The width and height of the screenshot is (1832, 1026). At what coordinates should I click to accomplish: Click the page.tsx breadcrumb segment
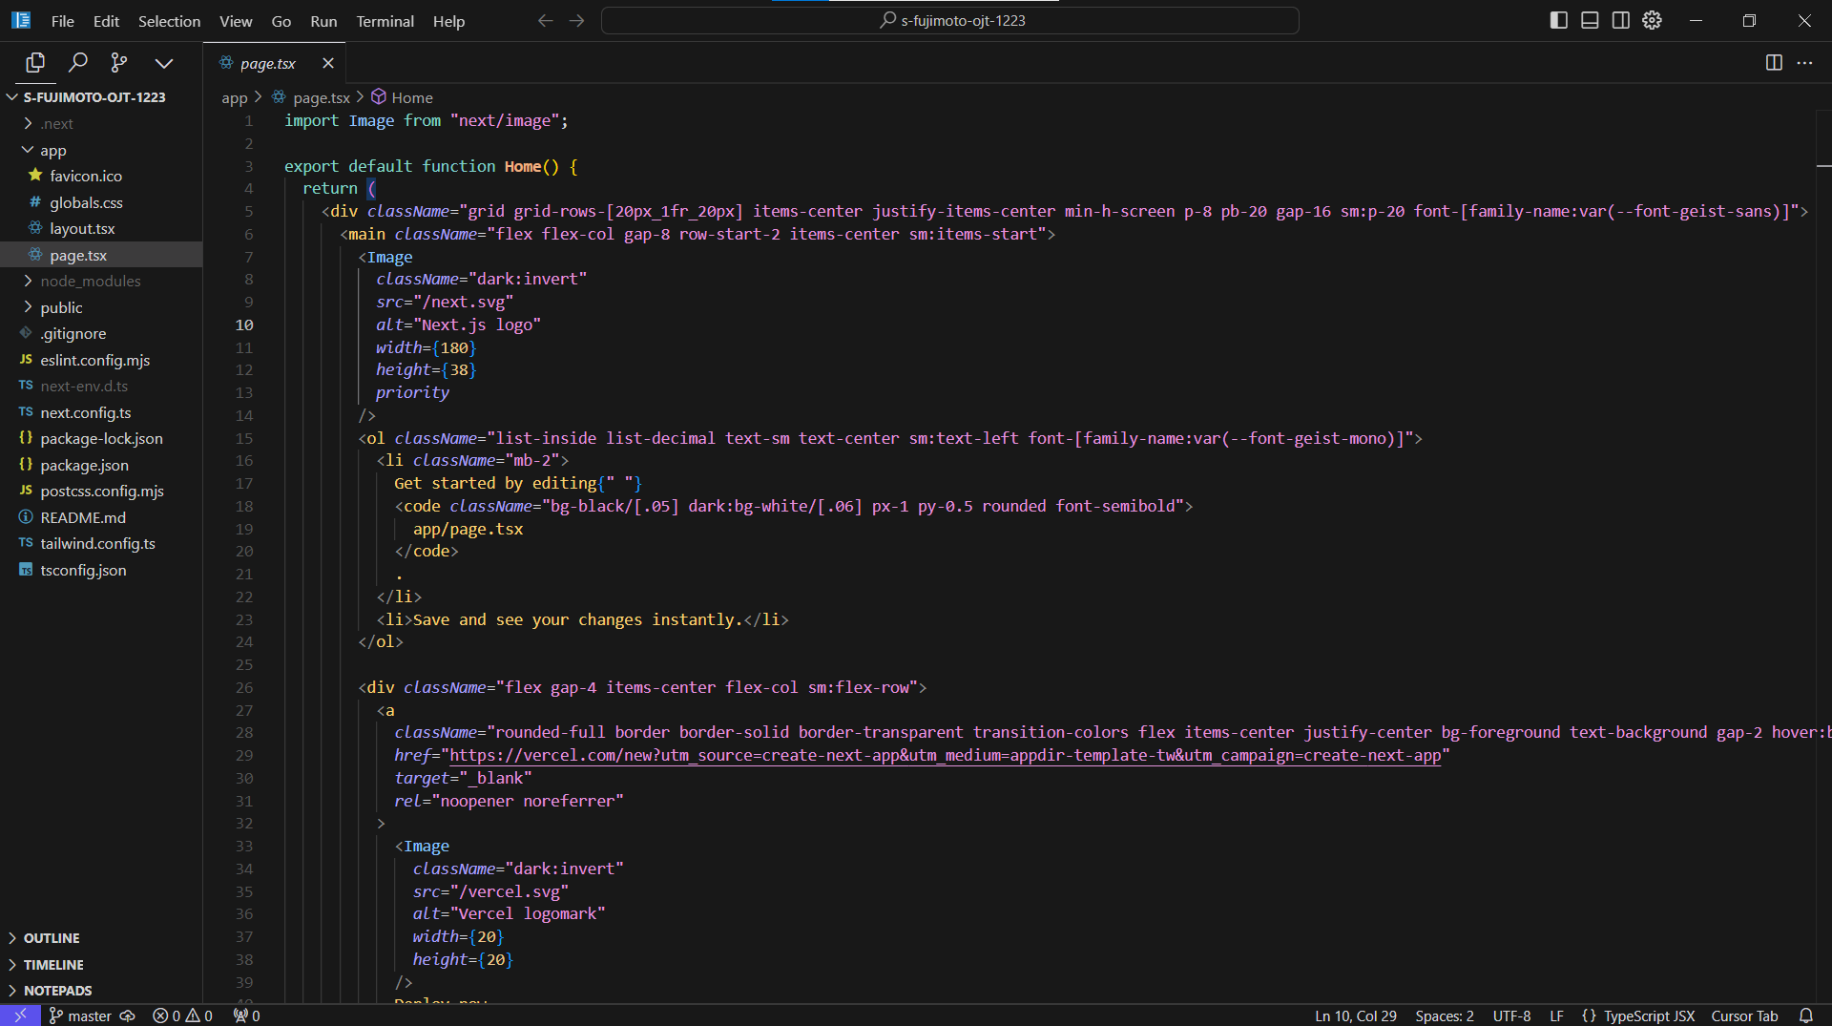coord(312,98)
